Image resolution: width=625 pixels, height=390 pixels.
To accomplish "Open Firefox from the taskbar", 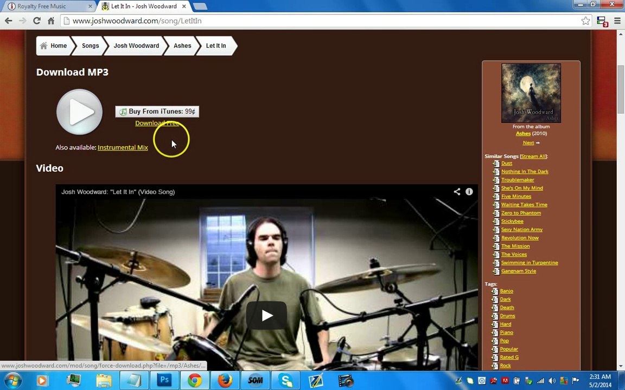I will click(225, 380).
